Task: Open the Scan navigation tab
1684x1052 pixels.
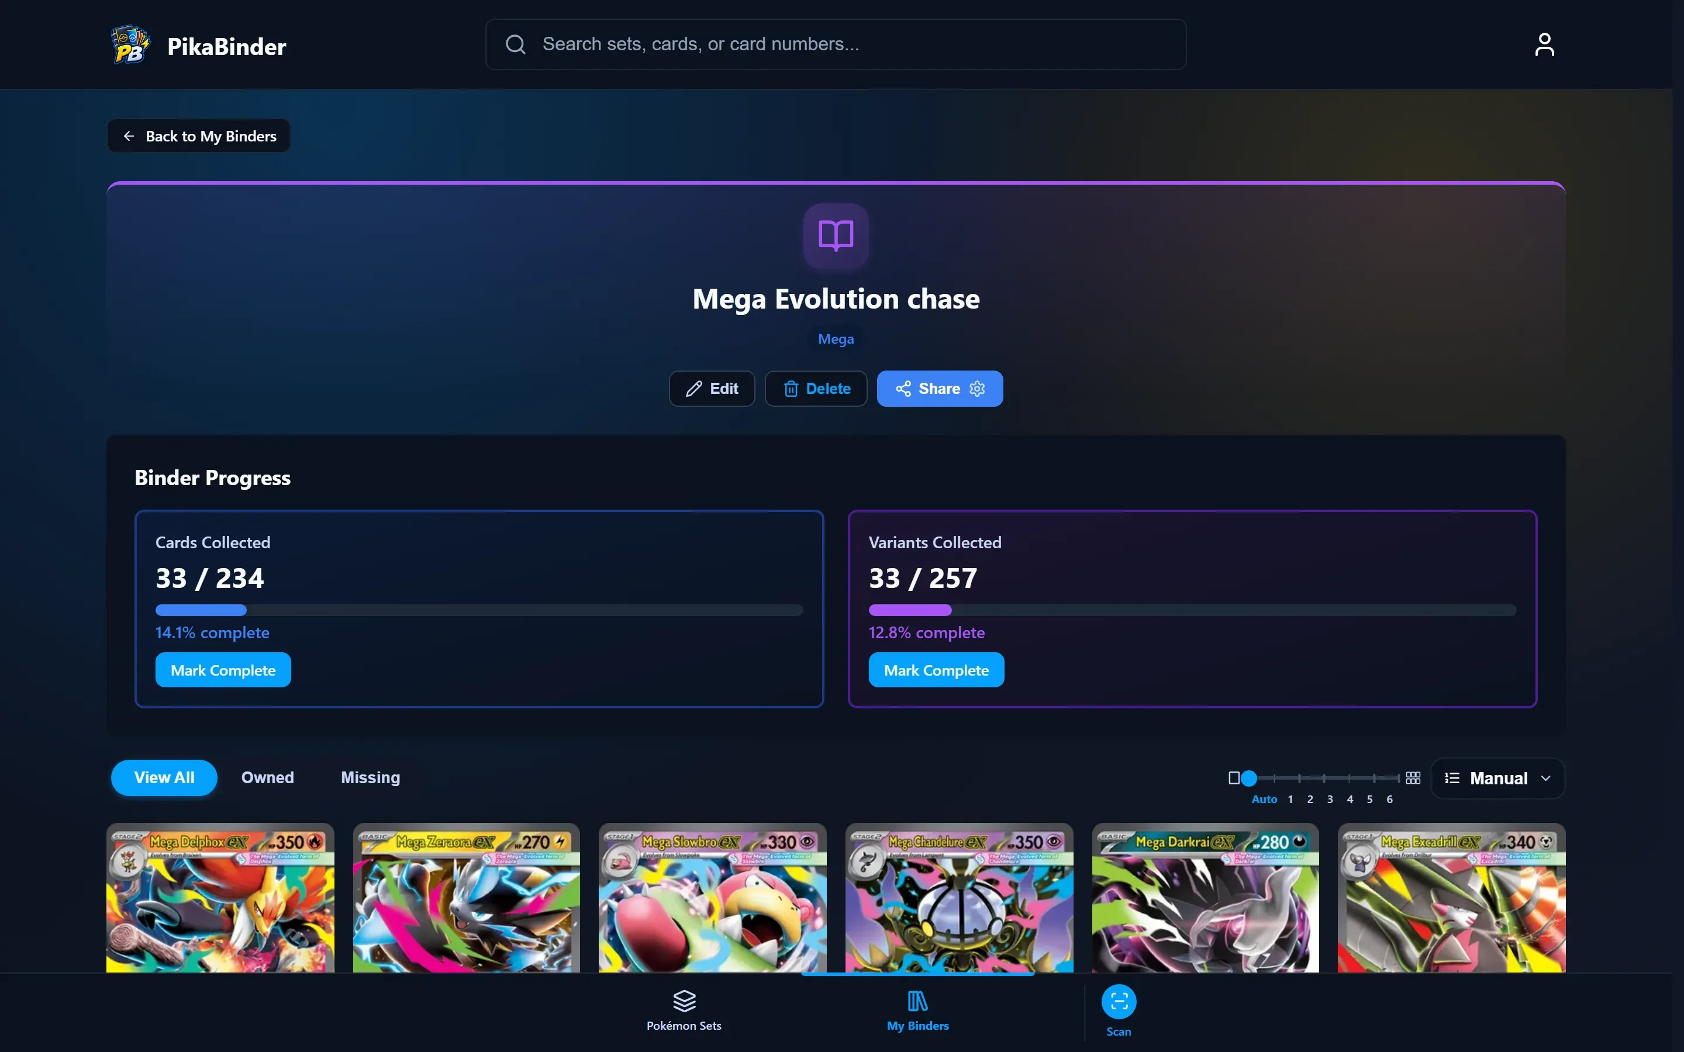Action: tap(1119, 1012)
